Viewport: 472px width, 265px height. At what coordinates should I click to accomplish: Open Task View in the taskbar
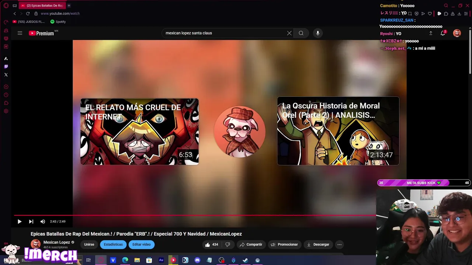pyautogui.click(x=88, y=260)
